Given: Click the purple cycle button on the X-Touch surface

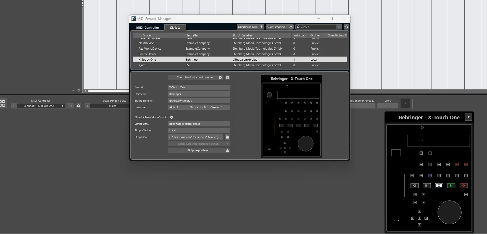Looking at the screenshot, I should point(430,176).
